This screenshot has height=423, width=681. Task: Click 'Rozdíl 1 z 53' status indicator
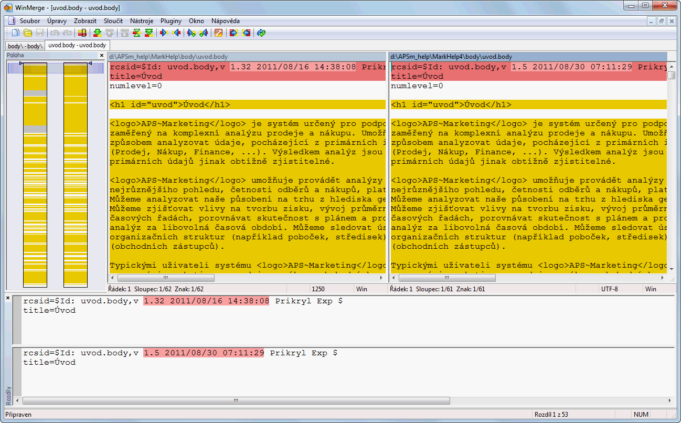(551, 415)
